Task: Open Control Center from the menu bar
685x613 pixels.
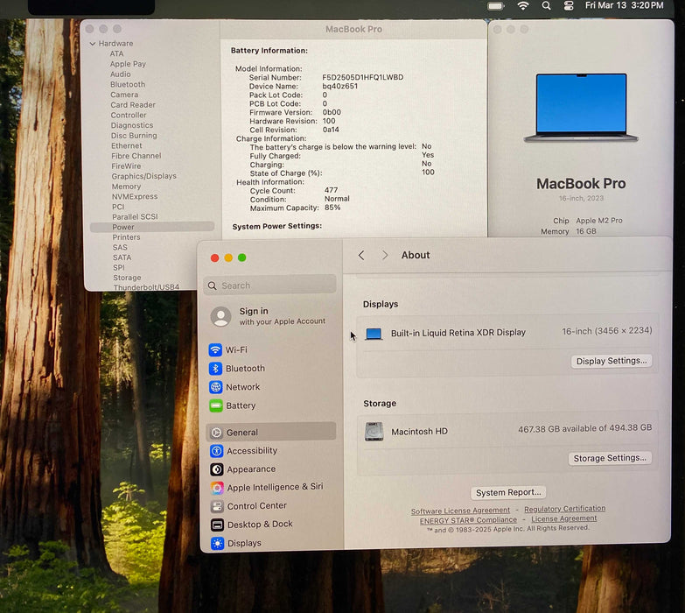Action: coord(569,5)
